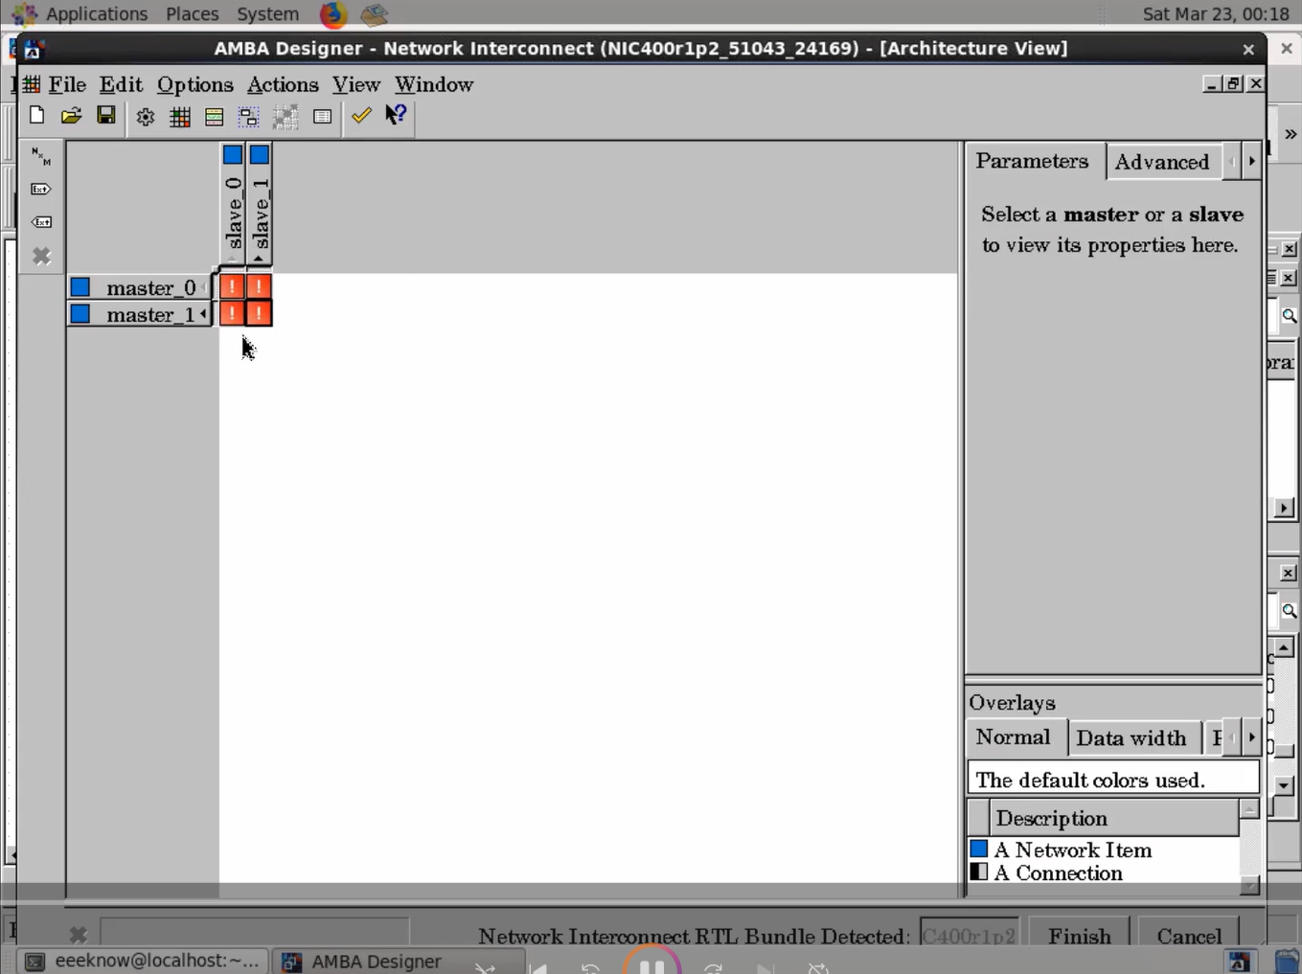This screenshot has height=974, width=1302.
Task: Select the master_0 blue square
Action: [x=80, y=286]
